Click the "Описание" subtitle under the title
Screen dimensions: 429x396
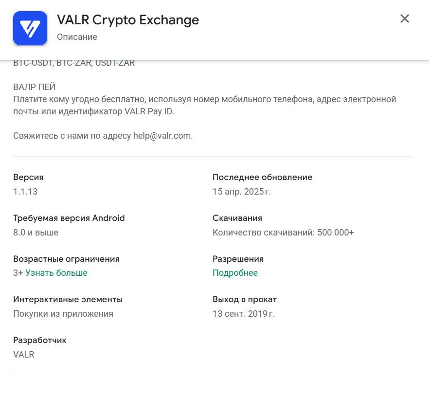click(77, 37)
